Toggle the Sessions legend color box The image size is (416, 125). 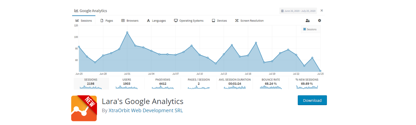pos(305,29)
